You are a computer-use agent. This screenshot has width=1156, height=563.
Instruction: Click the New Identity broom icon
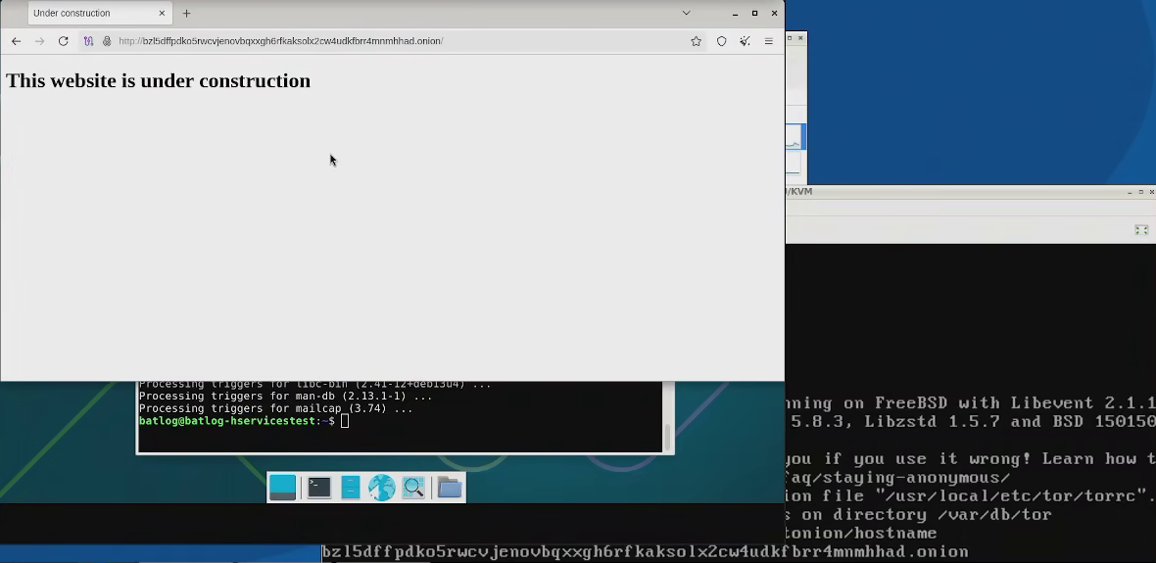746,41
